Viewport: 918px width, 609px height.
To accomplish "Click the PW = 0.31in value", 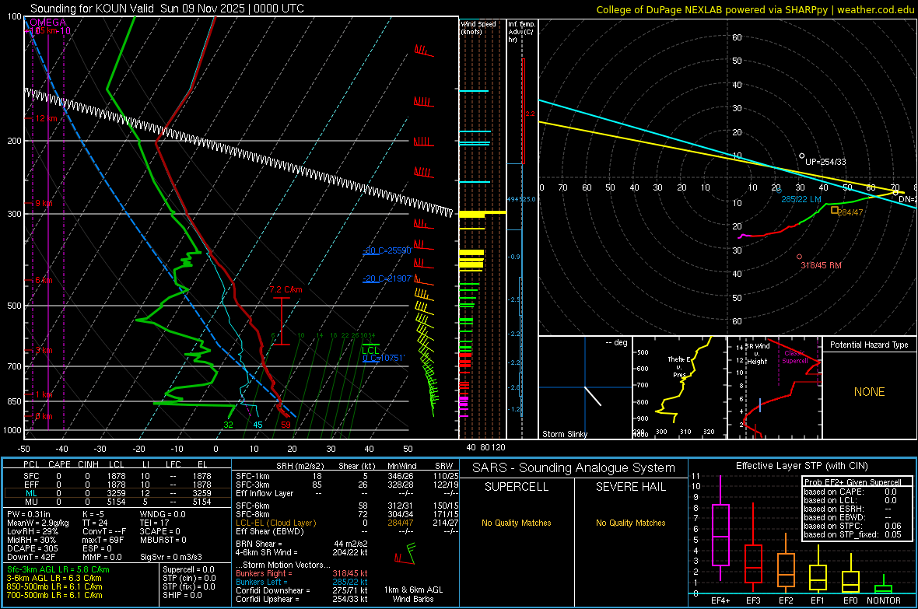I will (29, 514).
